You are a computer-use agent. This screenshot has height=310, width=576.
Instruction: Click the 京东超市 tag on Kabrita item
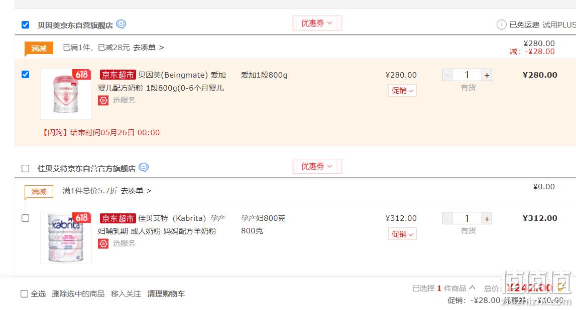pyautogui.click(x=118, y=218)
